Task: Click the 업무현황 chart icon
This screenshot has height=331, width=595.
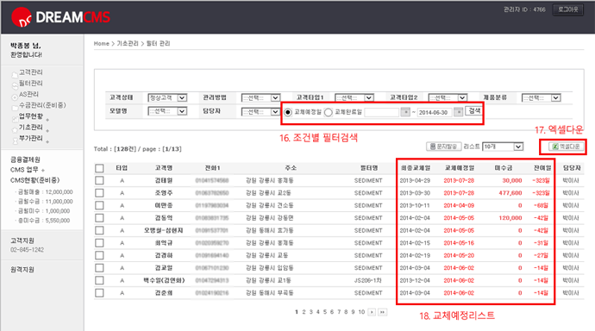Action: click(15, 119)
